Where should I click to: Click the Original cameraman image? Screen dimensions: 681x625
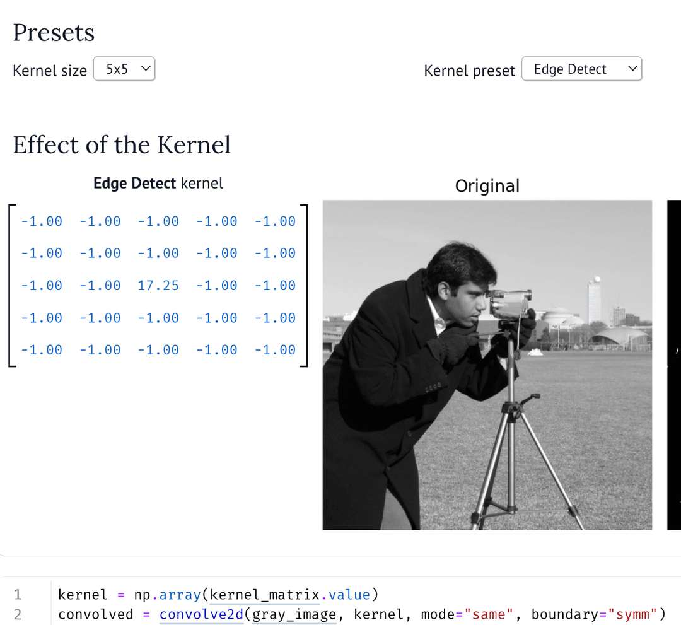tap(487, 365)
